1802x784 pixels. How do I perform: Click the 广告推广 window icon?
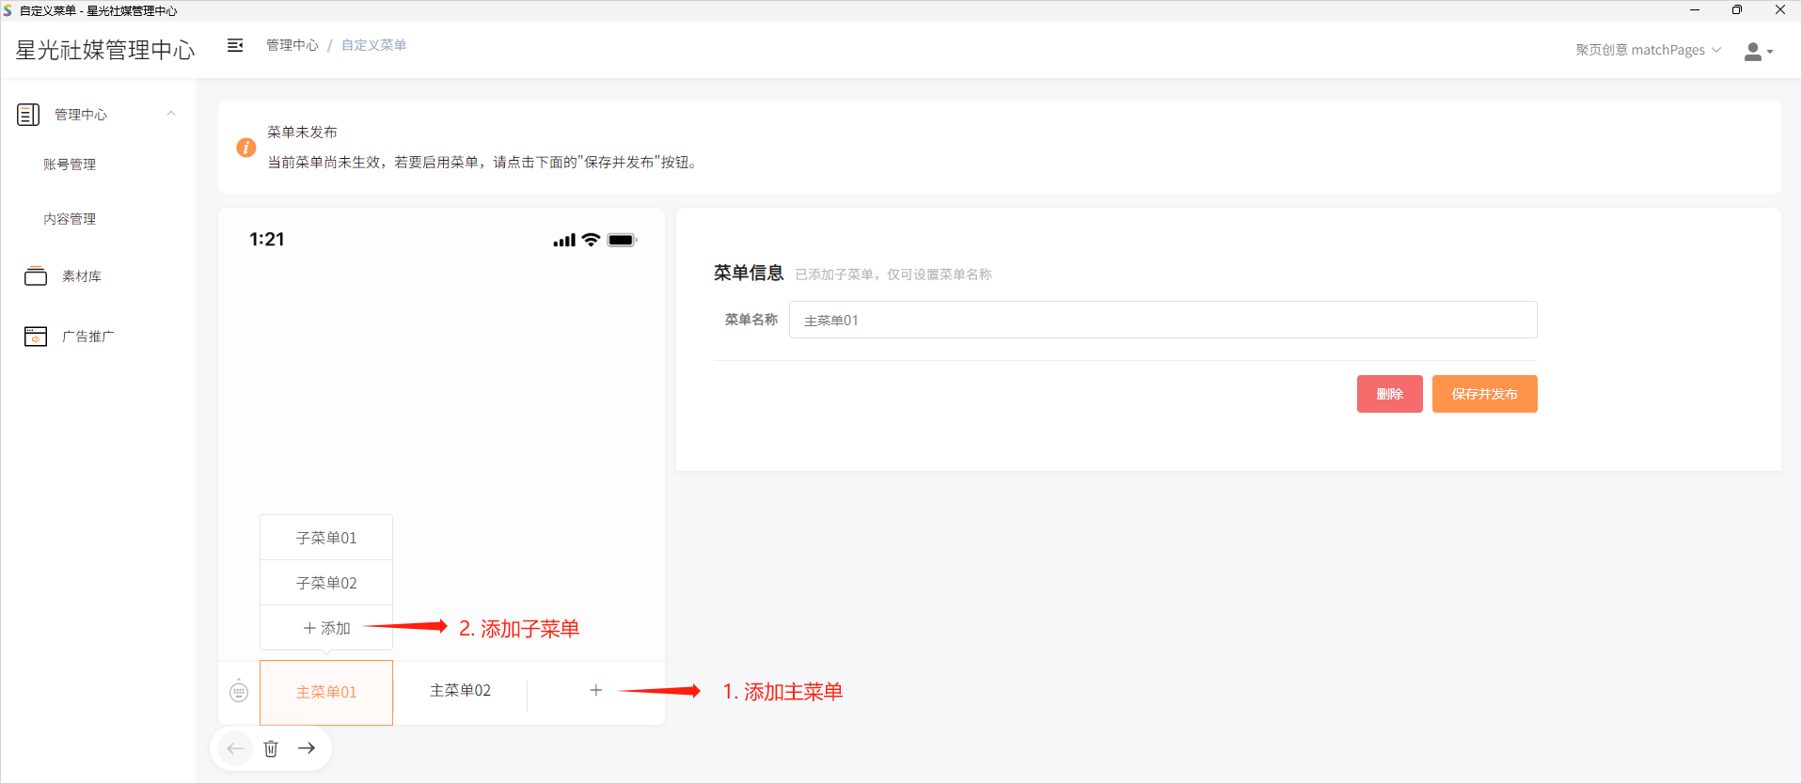[x=36, y=337]
